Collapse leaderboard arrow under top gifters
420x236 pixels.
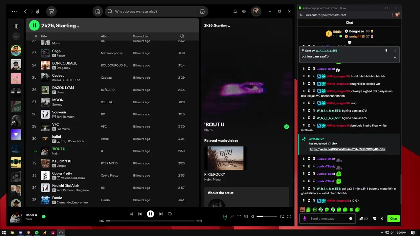tap(349, 43)
